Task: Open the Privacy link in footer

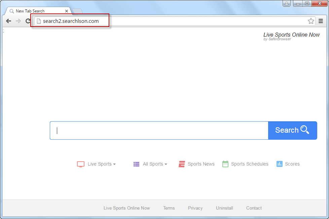Action: (x=195, y=208)
